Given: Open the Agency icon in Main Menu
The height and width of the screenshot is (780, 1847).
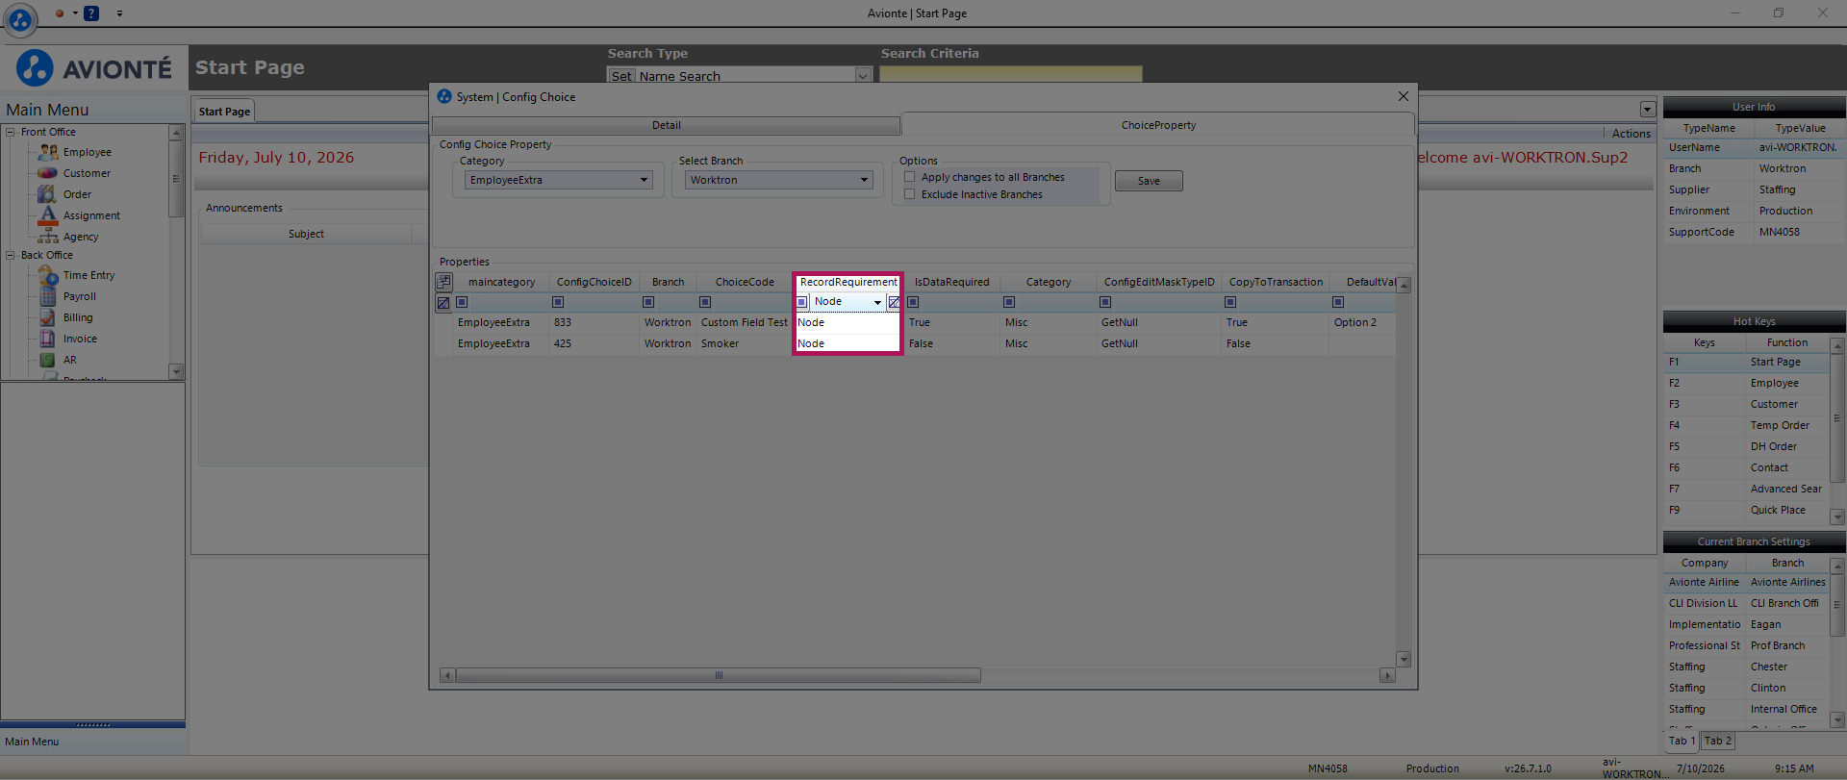Looking at the screenshot, I should [48, 237].
